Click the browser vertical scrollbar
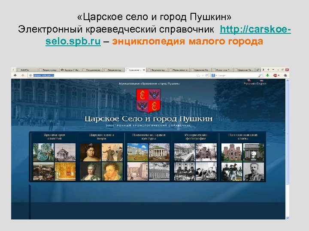 [287, 133]
